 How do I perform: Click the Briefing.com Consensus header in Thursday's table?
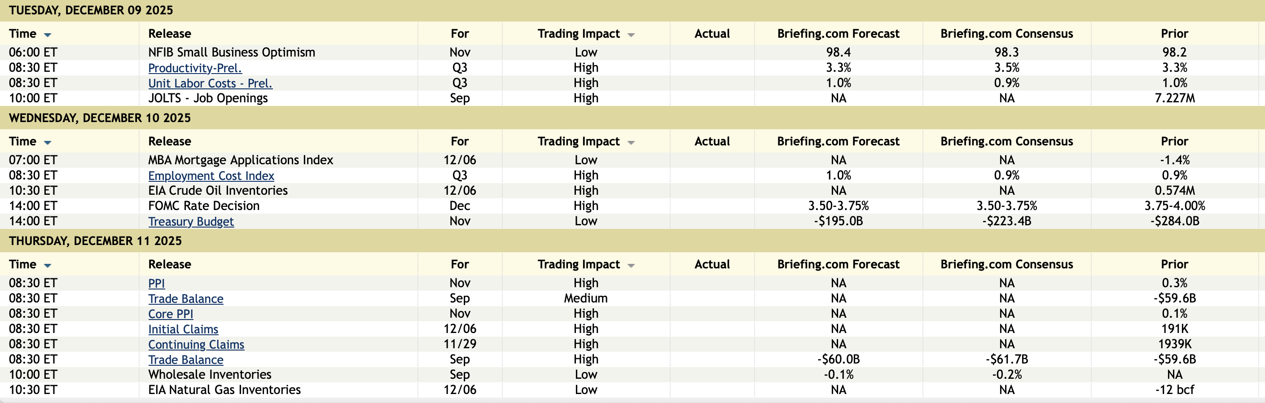point(1006,264)
